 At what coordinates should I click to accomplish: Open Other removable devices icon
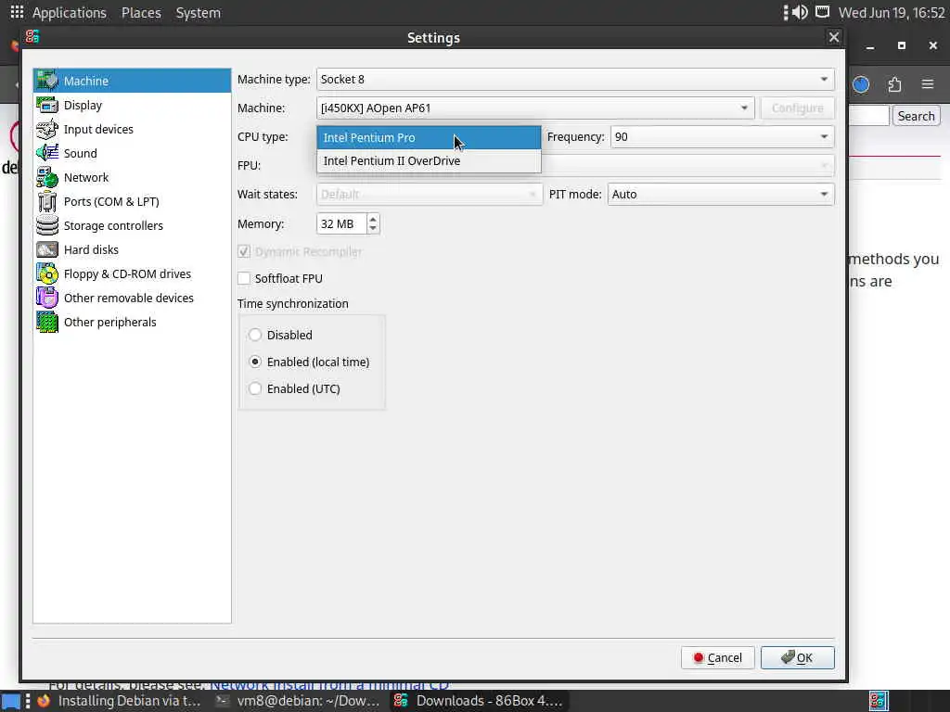[x=46, y=298]
